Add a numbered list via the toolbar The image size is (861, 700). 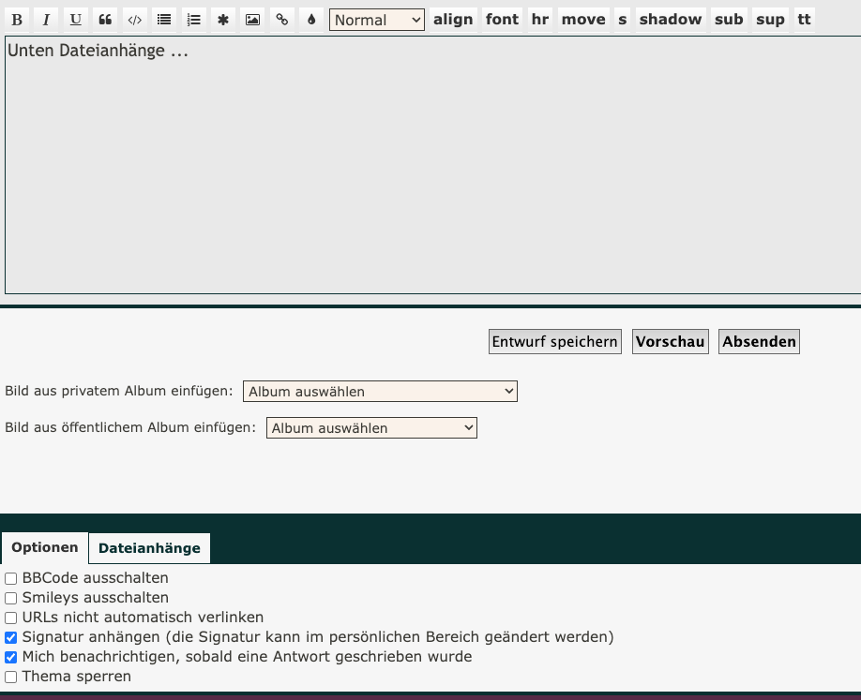click(x=194, y=20)
